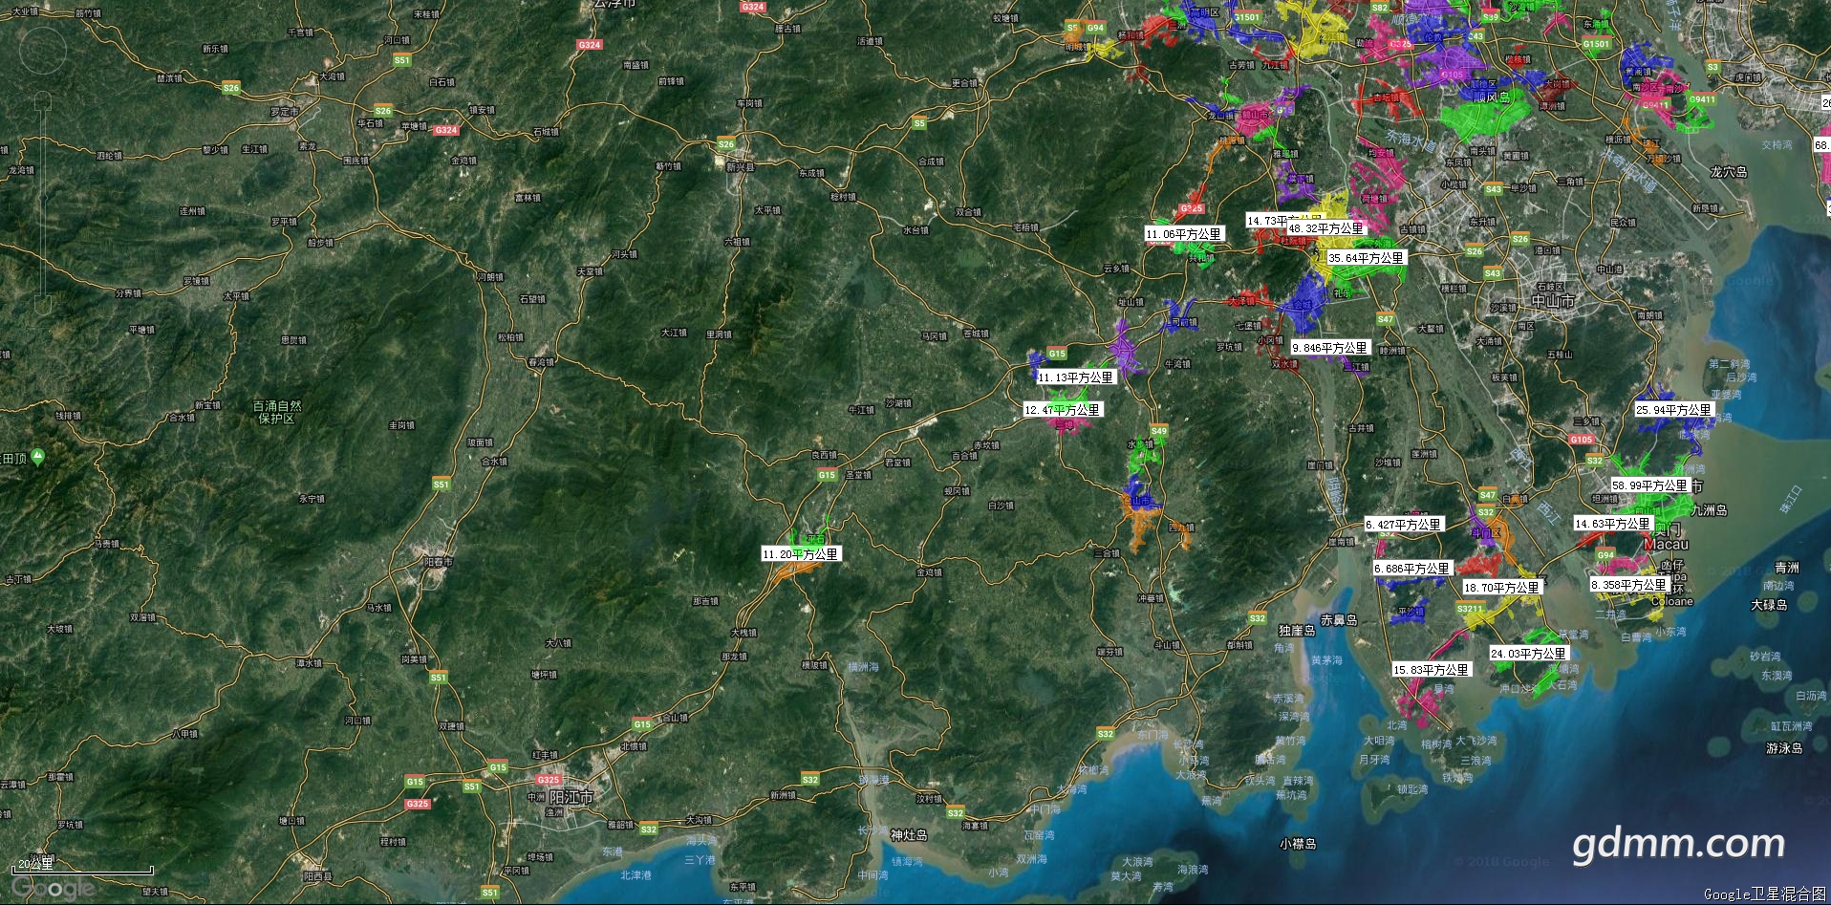Click the 大绿岛 island name
Screen dimensions: 1831x905
click(1769, 605)
